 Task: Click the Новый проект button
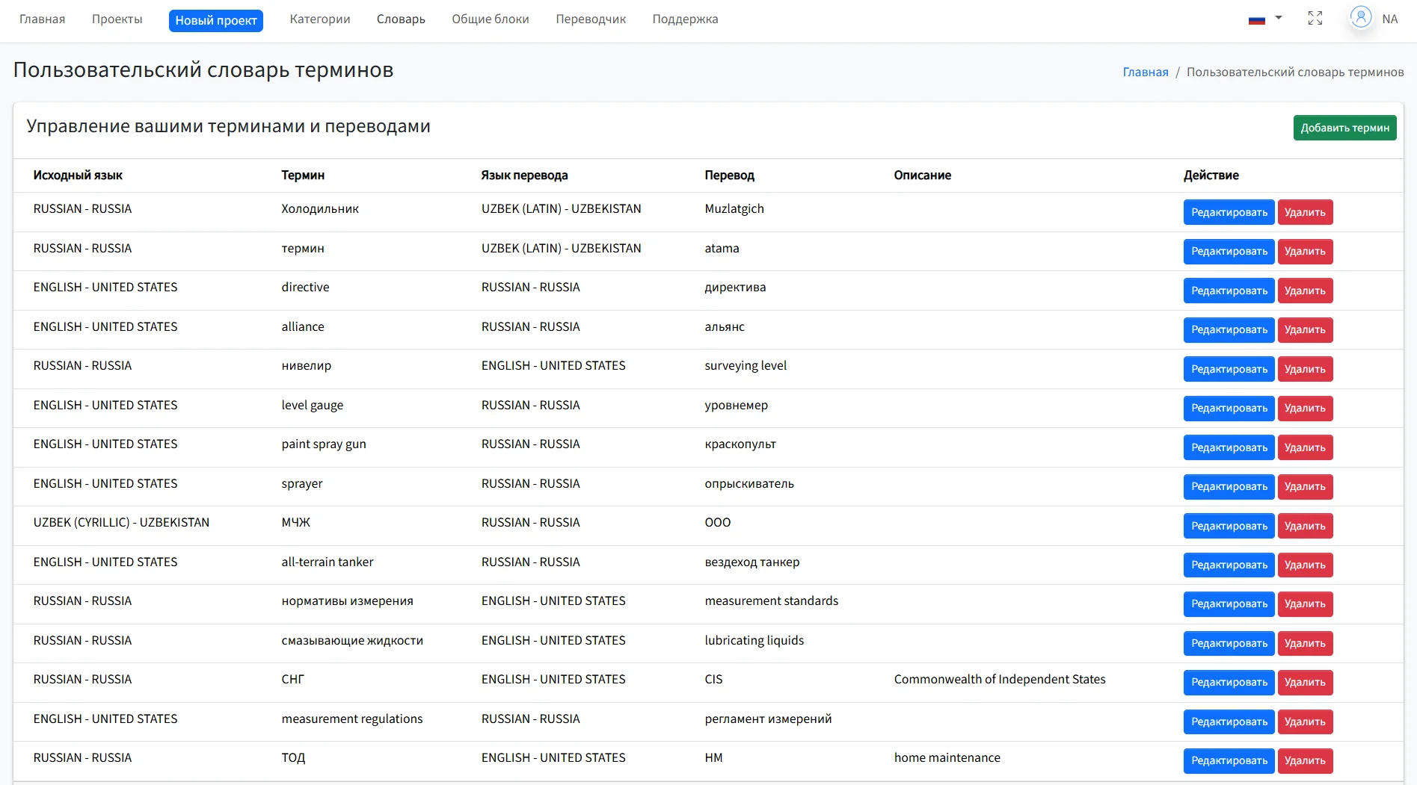coord(216,20)
